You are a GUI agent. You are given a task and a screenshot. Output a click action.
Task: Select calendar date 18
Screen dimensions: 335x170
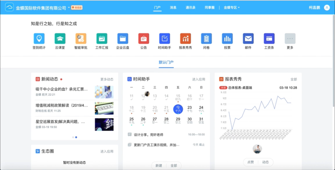pyautogui.click(x=132, y=109)
